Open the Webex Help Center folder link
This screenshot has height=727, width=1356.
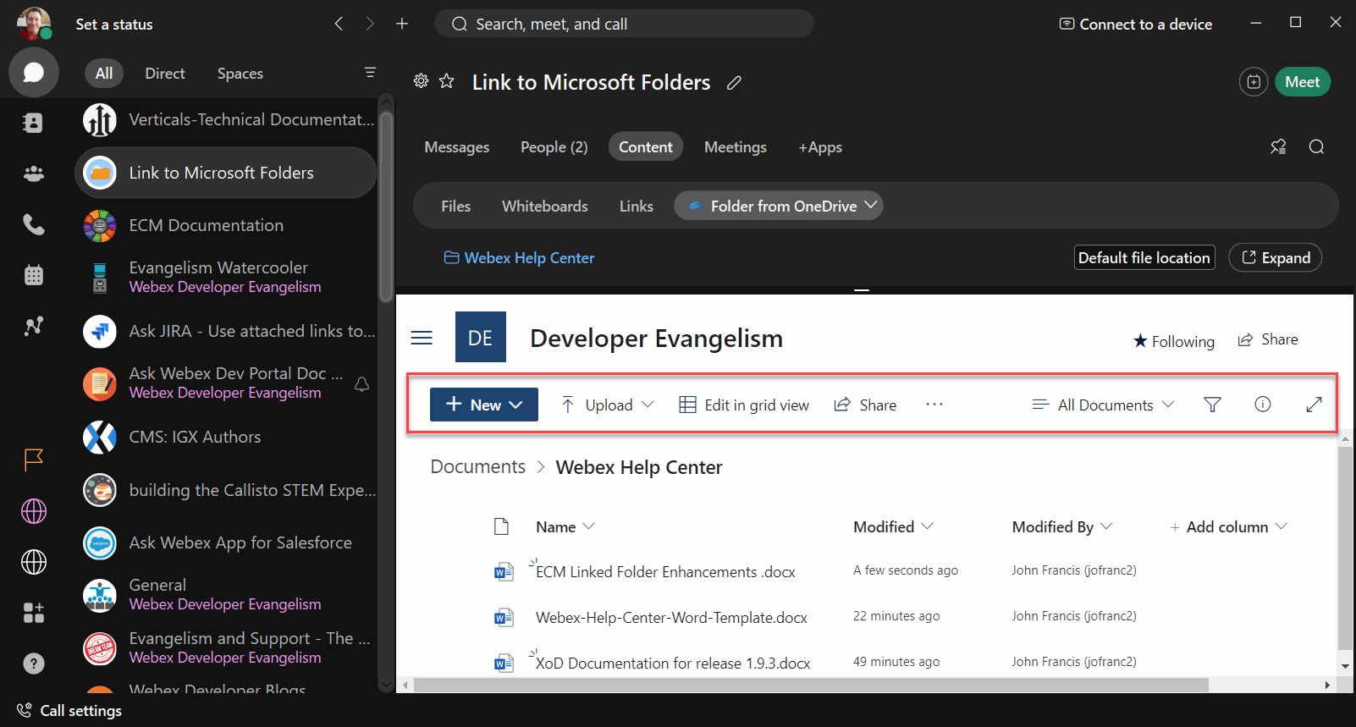point(520,257)
